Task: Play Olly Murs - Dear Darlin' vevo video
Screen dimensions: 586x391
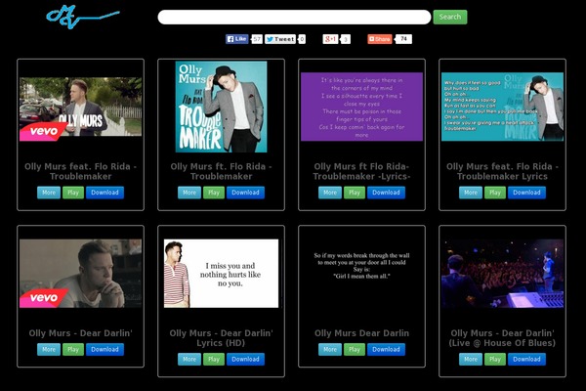Action: coord(73,350)
